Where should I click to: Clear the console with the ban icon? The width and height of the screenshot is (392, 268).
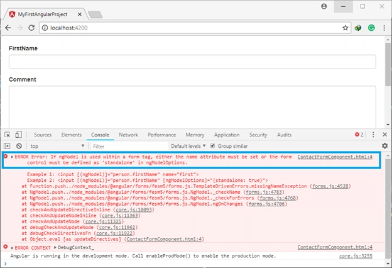(19, 146)
